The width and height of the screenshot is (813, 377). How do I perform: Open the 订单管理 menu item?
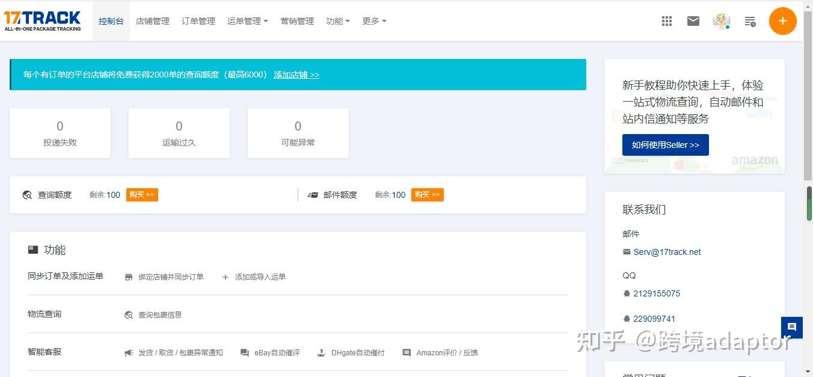tap(197, 20)
